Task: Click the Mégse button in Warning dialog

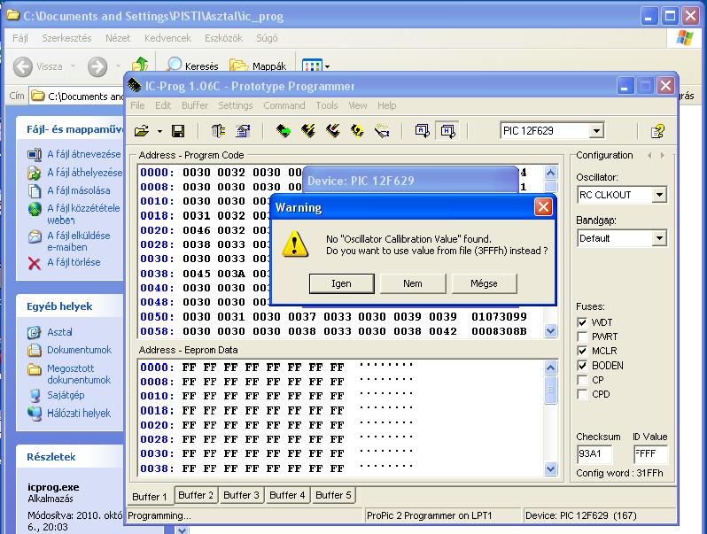Action: [484, 283]
